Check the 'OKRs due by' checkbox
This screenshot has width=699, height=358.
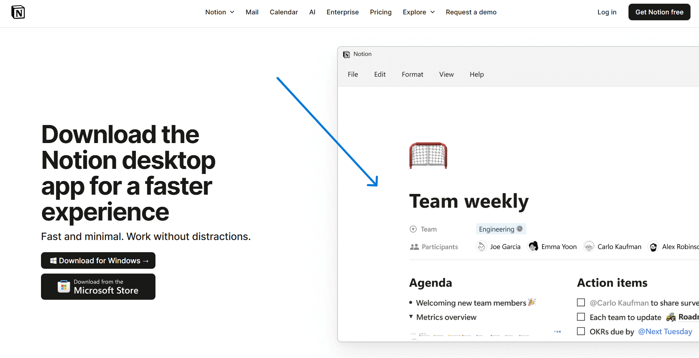(581, 331)
